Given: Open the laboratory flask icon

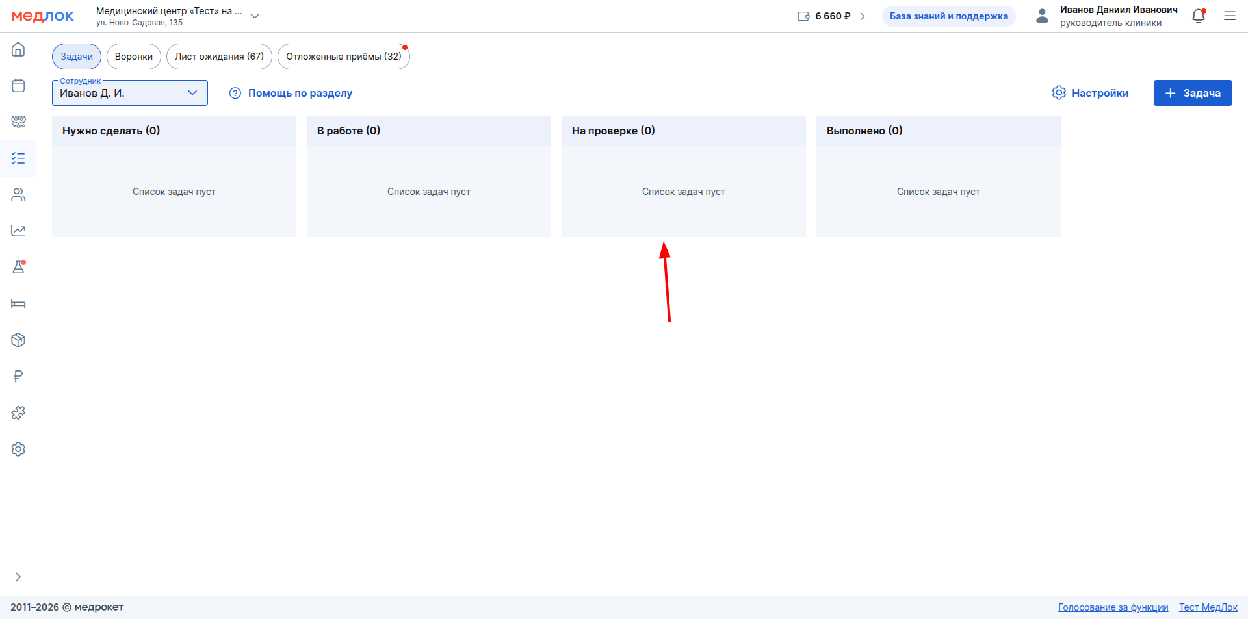Looking at the screenshot, I should (x=18, y=267).
